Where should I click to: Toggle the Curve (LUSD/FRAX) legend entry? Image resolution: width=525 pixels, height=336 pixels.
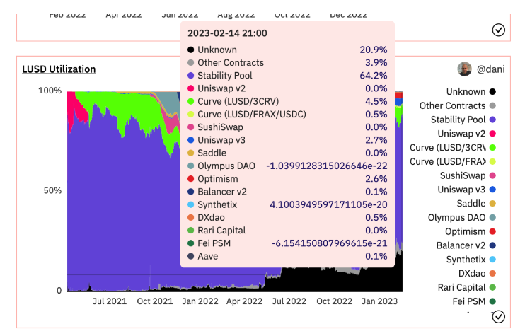click(x=453, y=162)
